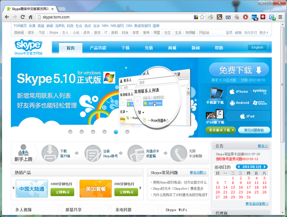Show previous hot products with left arrow
The image size is (287, 217).
pyautogui.click(x=13, y=188)
